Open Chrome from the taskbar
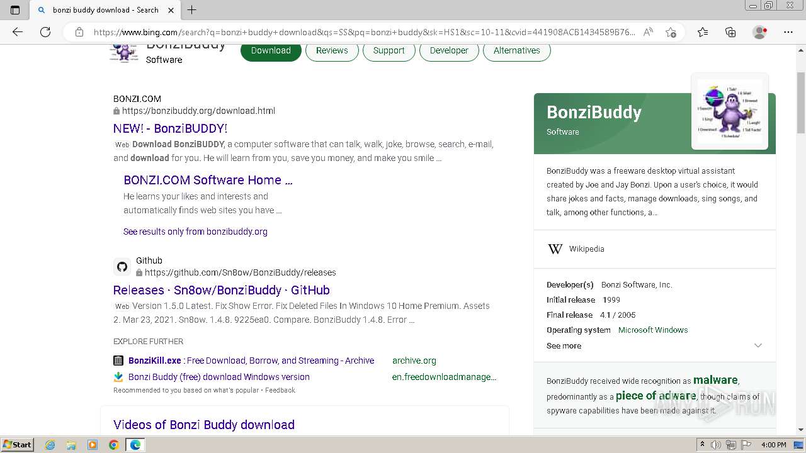 tap(113, 445)
